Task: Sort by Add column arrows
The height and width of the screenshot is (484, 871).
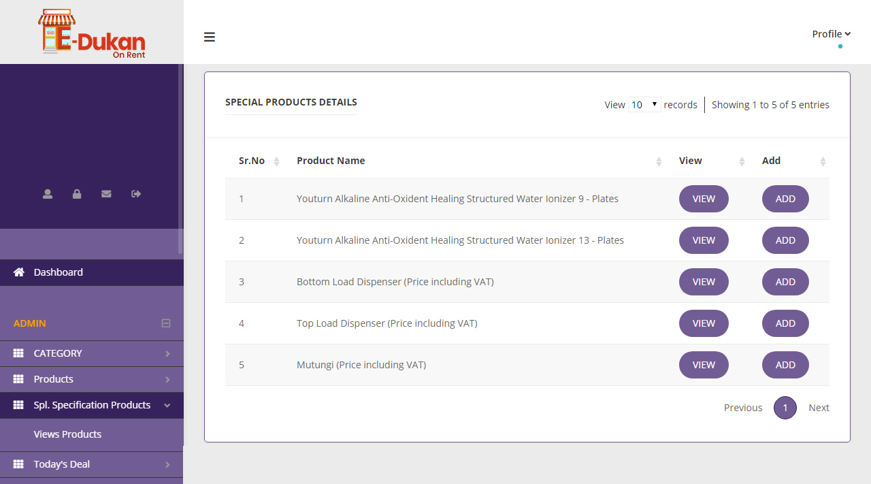Action: coord(823,161)
